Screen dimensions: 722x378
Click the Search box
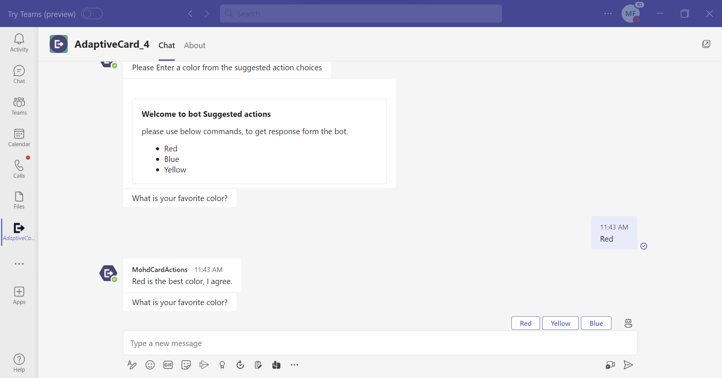coord(361,14)
